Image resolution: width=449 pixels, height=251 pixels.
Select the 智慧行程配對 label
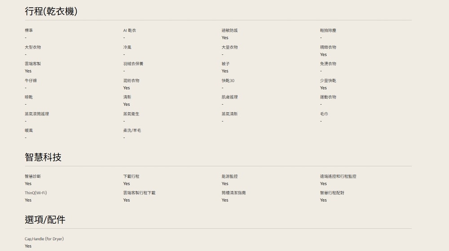tap(332, 193)
